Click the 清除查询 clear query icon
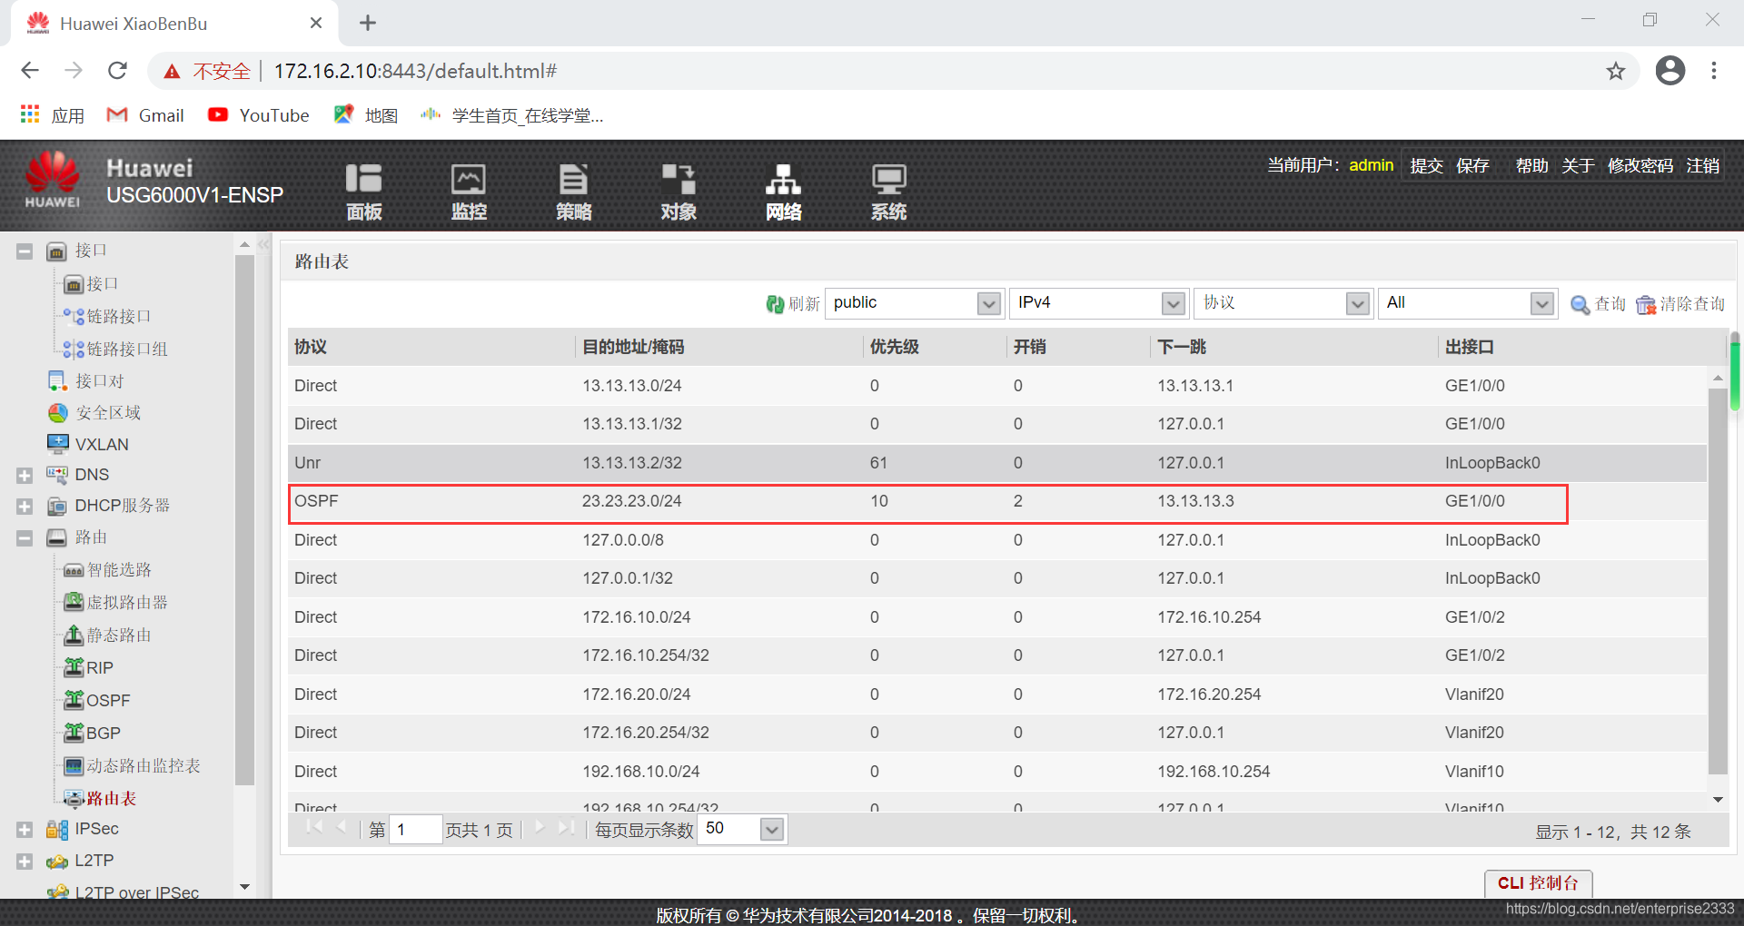Viewport: 1744px width, 926px height. pyautogui.click(x=1646, y=305)
